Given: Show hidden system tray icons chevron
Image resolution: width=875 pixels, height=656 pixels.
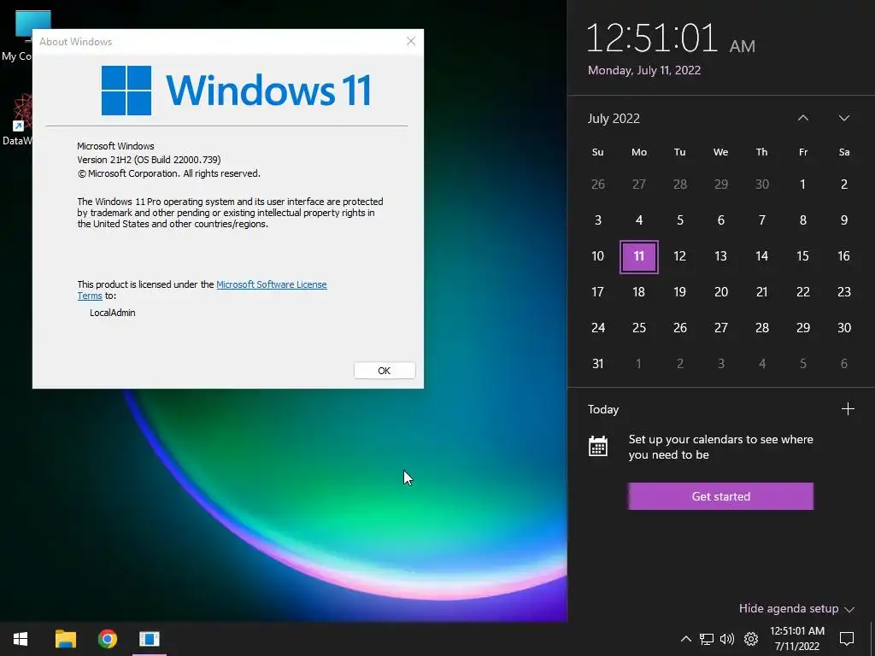Looking at the screenshot, I should coord(686,639).
